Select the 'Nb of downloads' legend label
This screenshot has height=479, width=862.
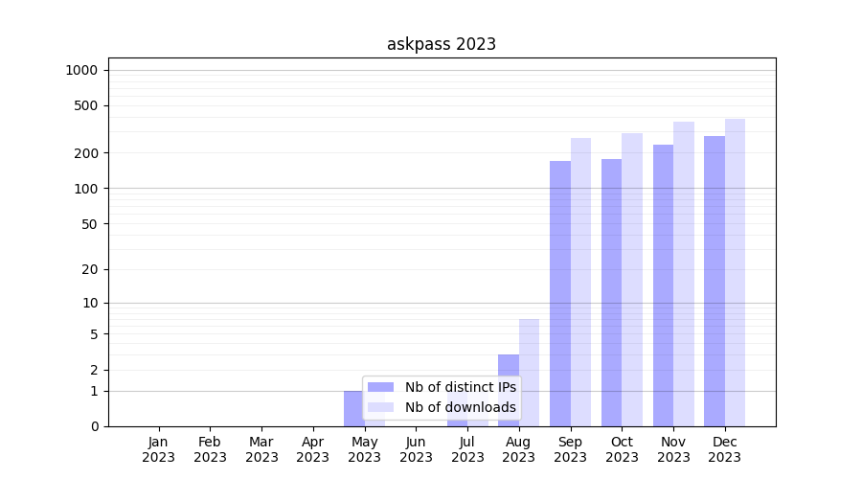point(460,407)
